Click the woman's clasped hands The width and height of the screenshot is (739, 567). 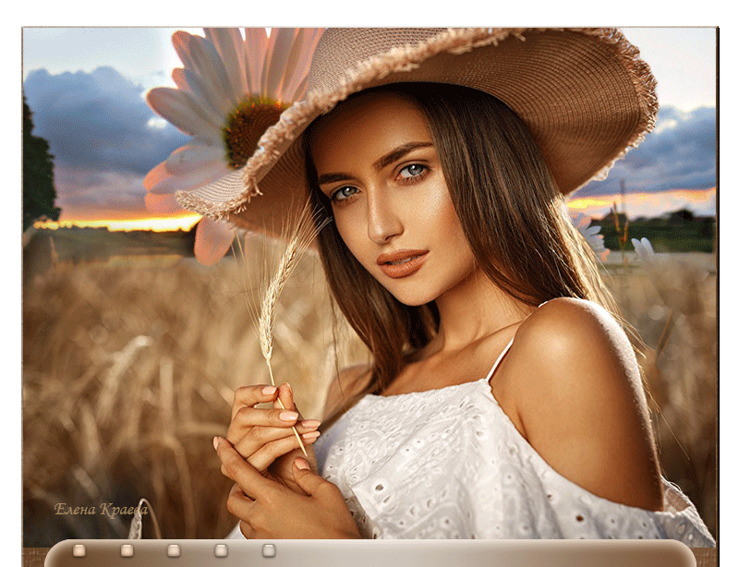pyautogui.click(x=268, y=452)
